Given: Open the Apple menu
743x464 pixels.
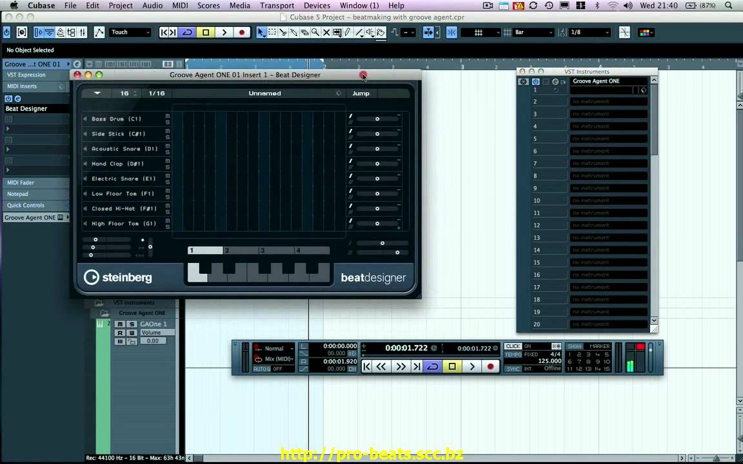Looking at the screenshot, I should [x=14, y=6].
